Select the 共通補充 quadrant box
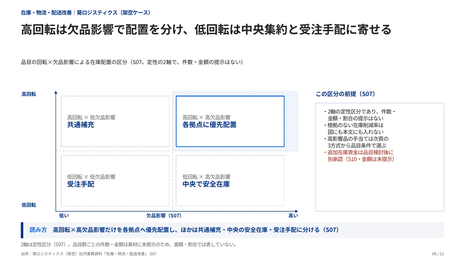The width and height of the screenshot is (465, 262). click(x=115, y=121)
